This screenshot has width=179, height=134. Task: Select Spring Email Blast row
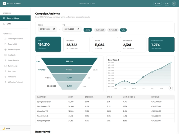tap(105, 102)
